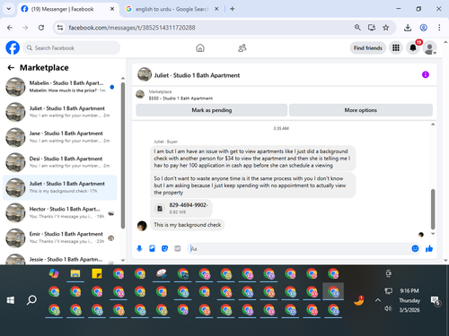Focus the Search Facebook field
Screen dimensions: 449x336
tap(71, 47)
